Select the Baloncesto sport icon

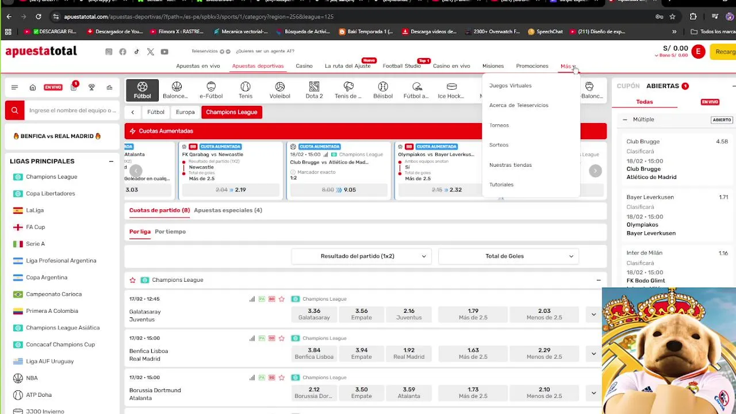click(177, 90)
